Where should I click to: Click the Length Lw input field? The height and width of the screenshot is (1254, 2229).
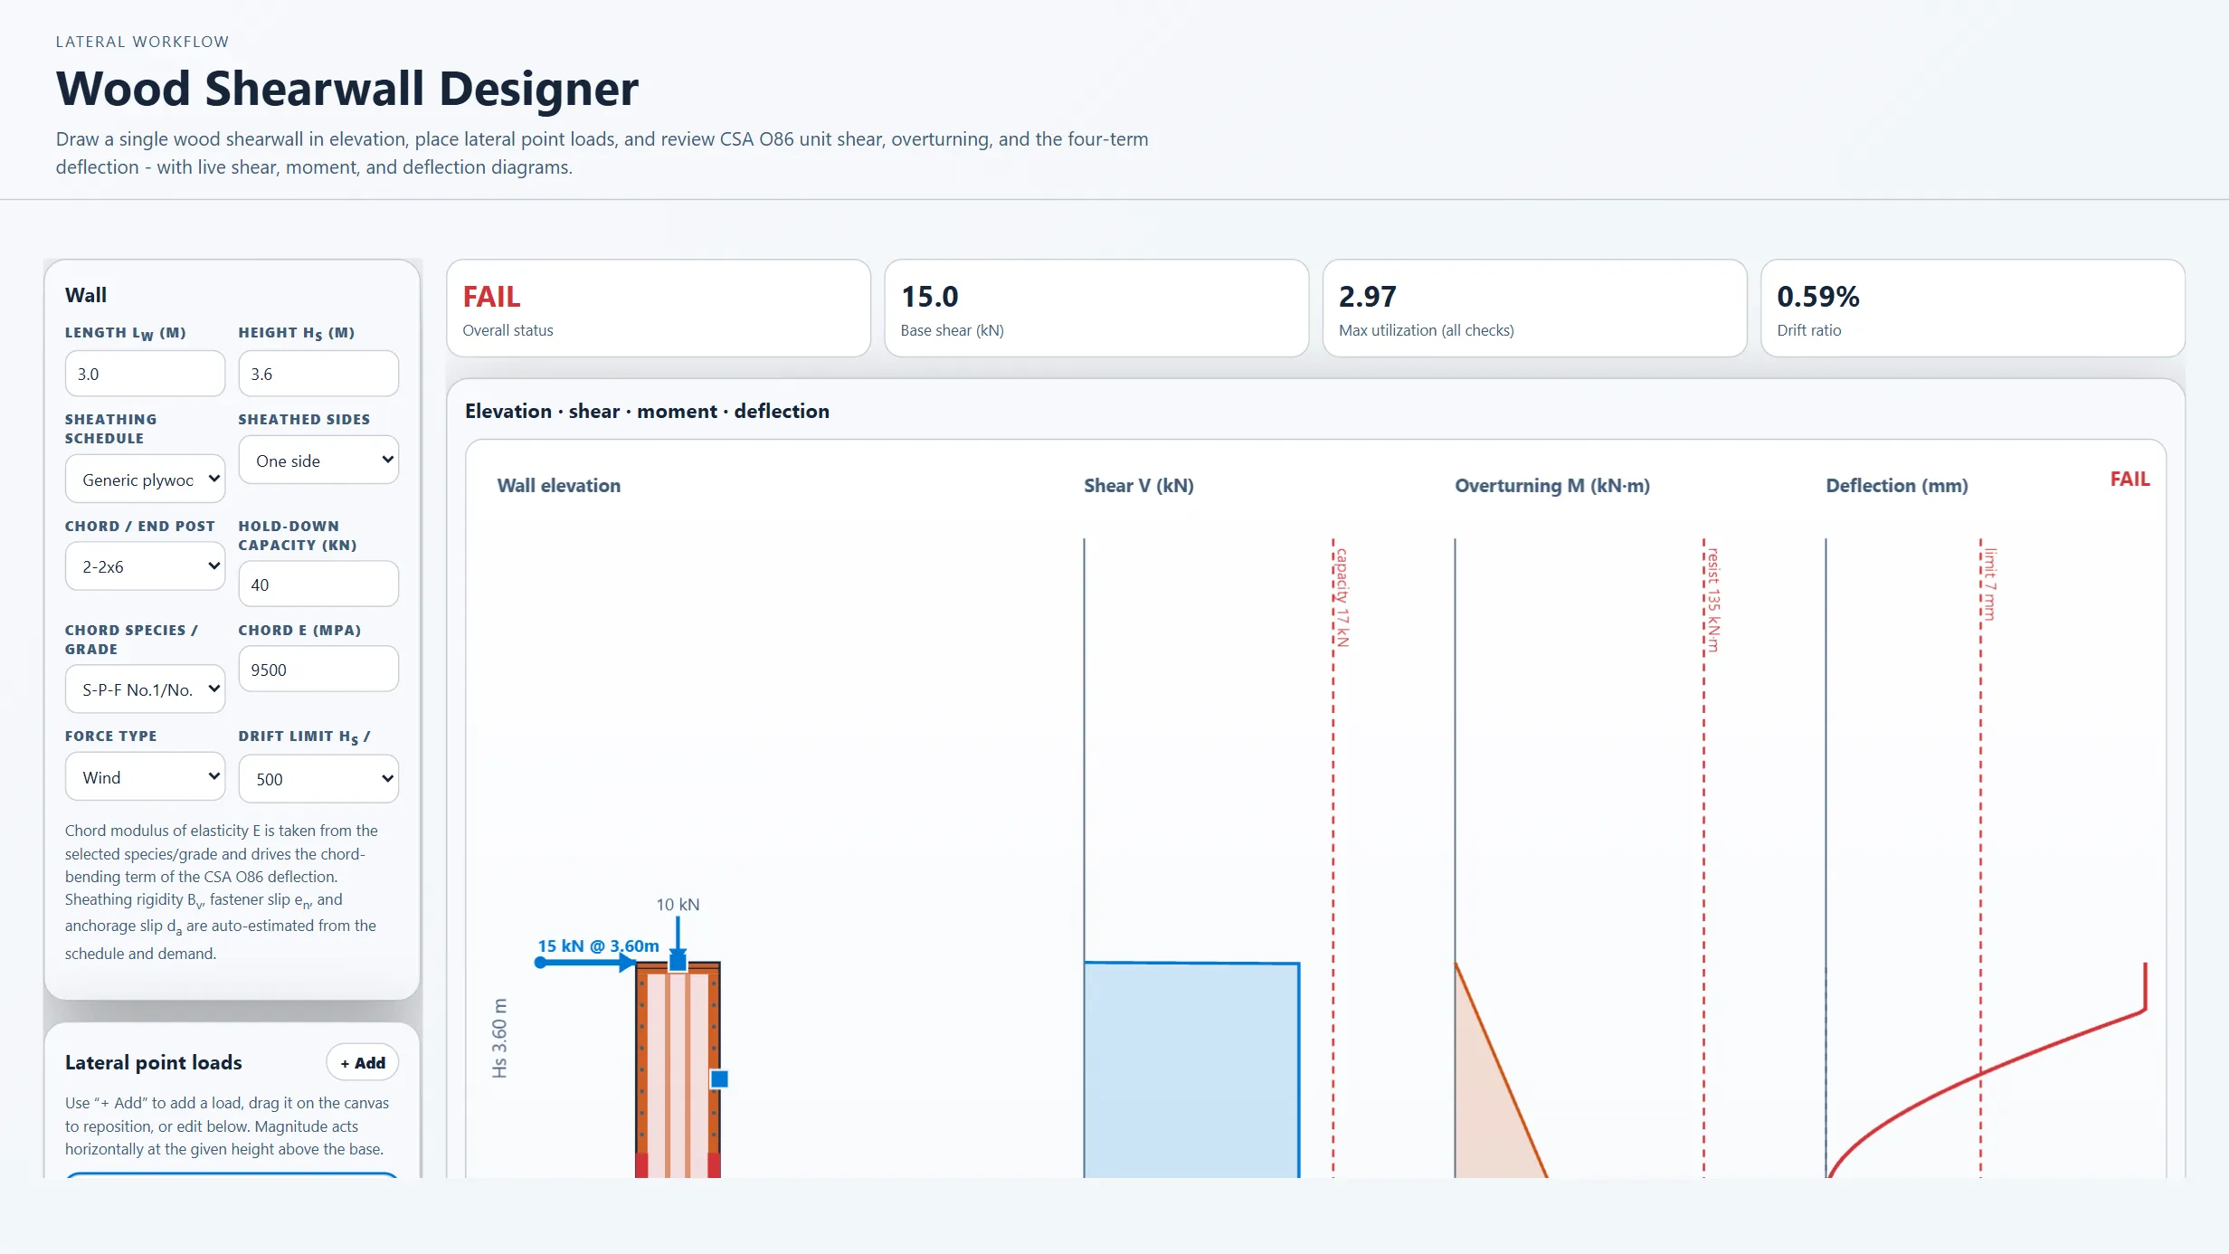145,373
